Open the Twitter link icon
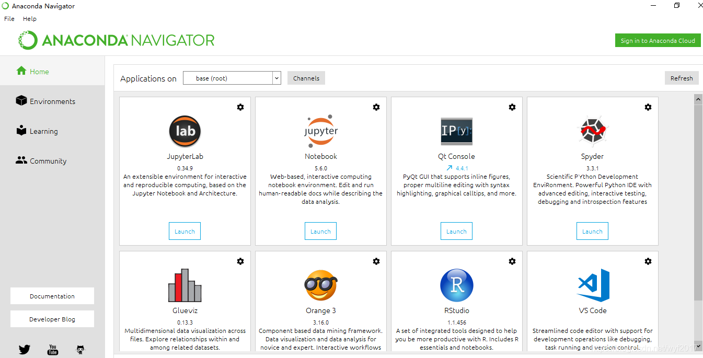 [x=25, y=350]
